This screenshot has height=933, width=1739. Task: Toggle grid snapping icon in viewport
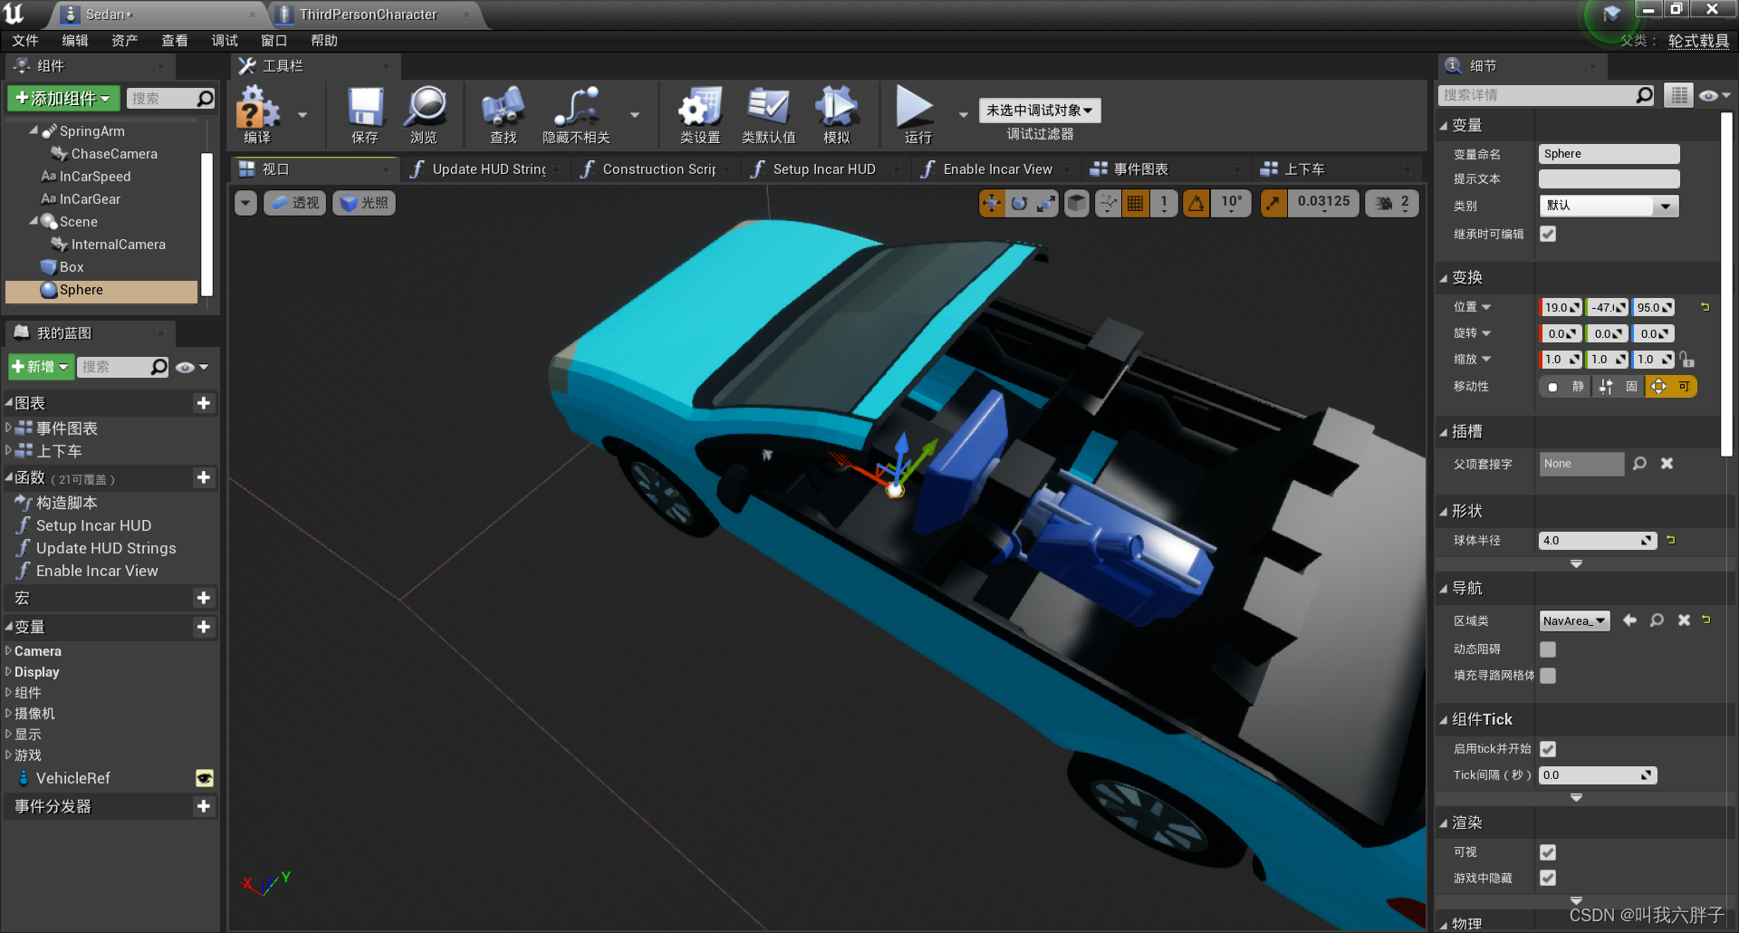click(1136, 203)
